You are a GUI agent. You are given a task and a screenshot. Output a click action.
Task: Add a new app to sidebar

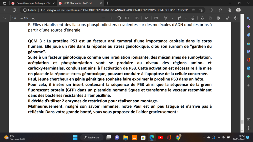pos(248,85)
